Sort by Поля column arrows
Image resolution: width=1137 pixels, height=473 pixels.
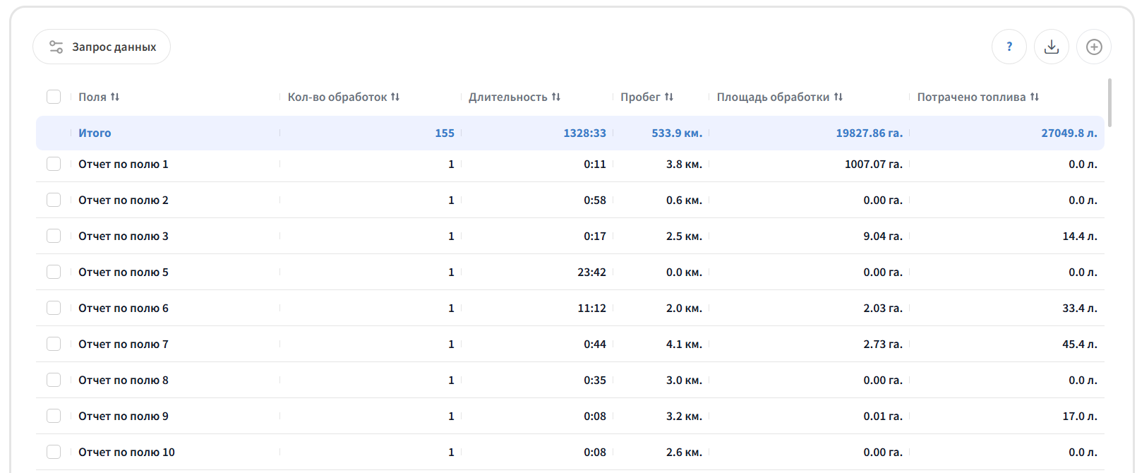point(115,97)
